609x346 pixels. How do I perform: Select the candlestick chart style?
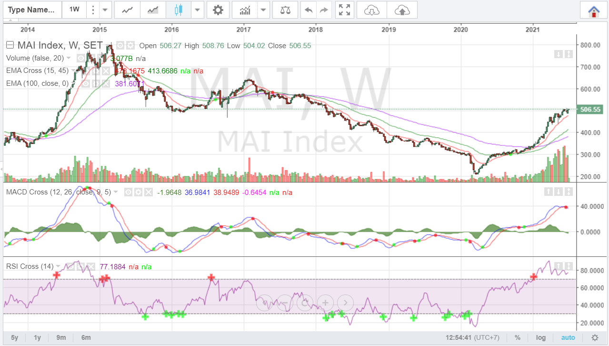pos(179,10)
